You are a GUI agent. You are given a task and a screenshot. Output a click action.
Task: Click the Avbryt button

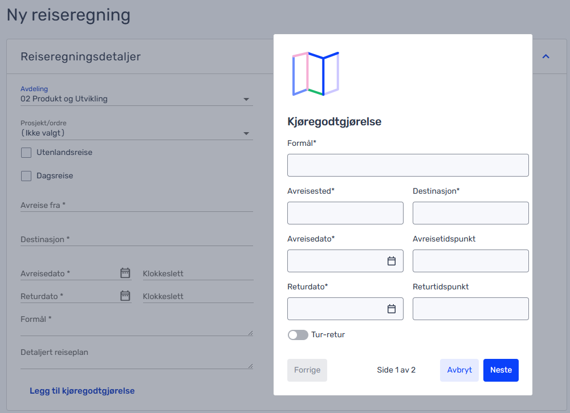(x=459, y=370)
